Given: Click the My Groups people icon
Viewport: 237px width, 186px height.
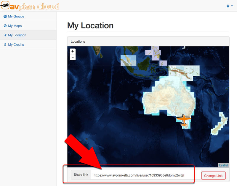Looking at the screenshot, I should coord(5,16).
